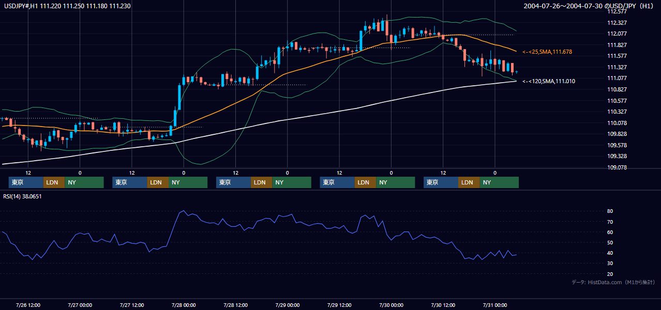661x310 pixels.
Task: Select the NY session block for 7/27
Action: pos(188,182)
